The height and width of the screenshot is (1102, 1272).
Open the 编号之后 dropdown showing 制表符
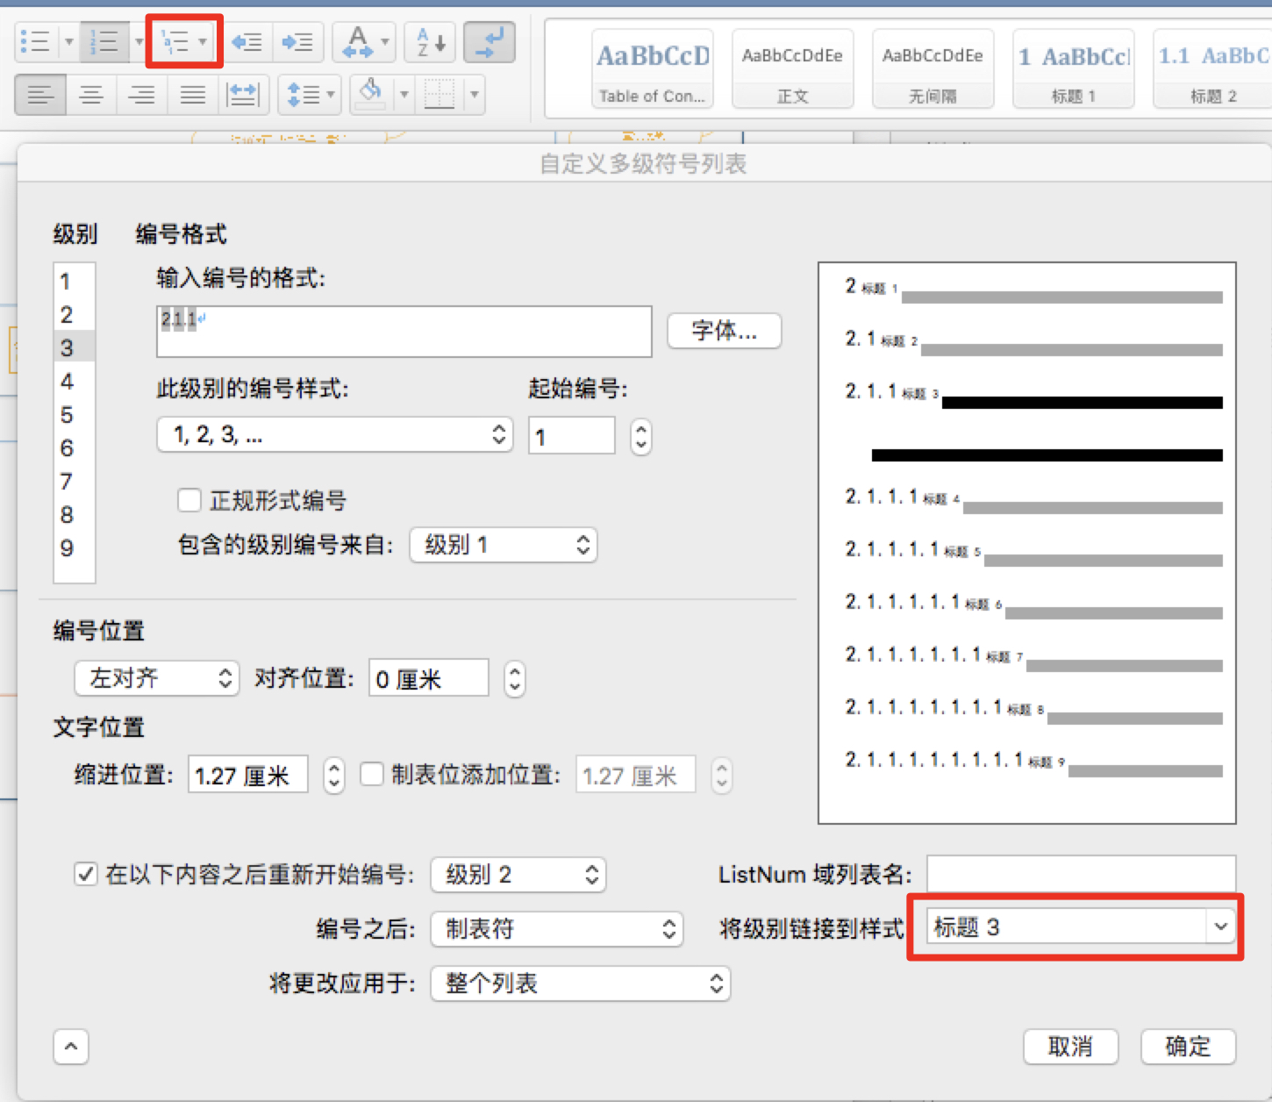tap(556, 928)
